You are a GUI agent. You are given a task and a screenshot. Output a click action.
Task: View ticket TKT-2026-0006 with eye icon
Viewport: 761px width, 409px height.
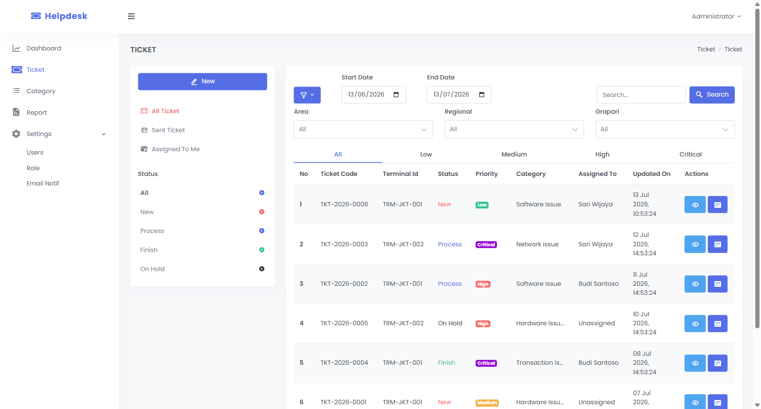coord(695,204)
